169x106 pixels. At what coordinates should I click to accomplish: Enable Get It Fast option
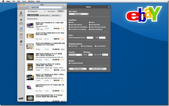(x=69, y=46)
